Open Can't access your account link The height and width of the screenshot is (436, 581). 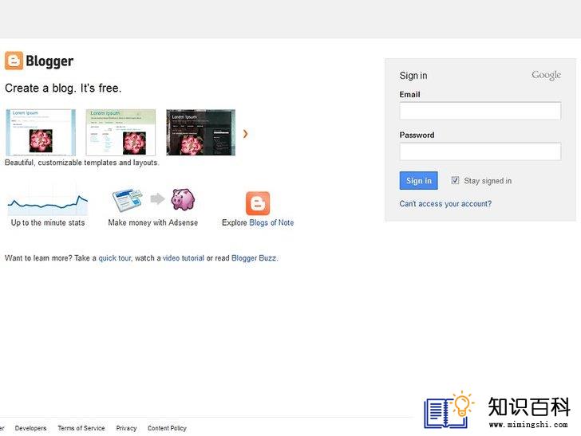[x=445, y=203]
